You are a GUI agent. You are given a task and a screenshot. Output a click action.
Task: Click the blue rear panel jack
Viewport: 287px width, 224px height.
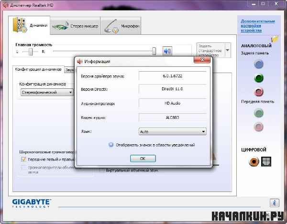(259, 64)
